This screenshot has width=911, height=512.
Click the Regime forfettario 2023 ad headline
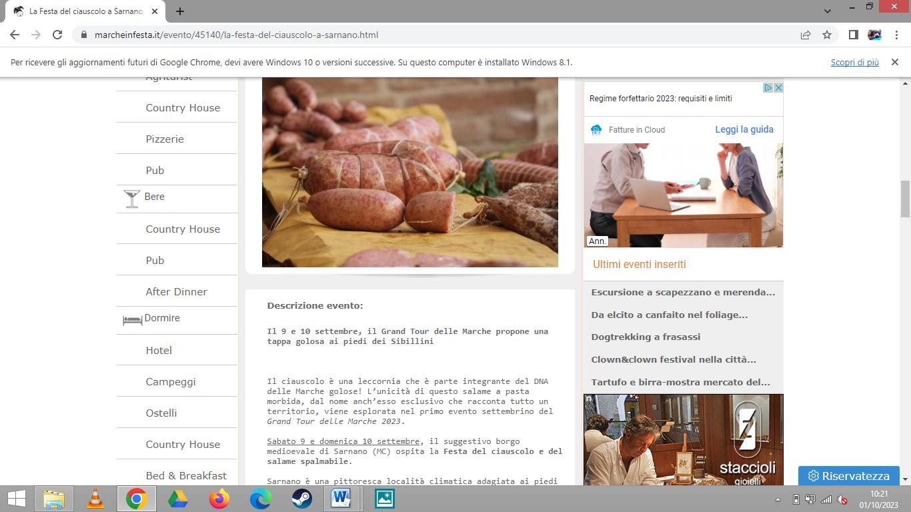tap(661, 99)
